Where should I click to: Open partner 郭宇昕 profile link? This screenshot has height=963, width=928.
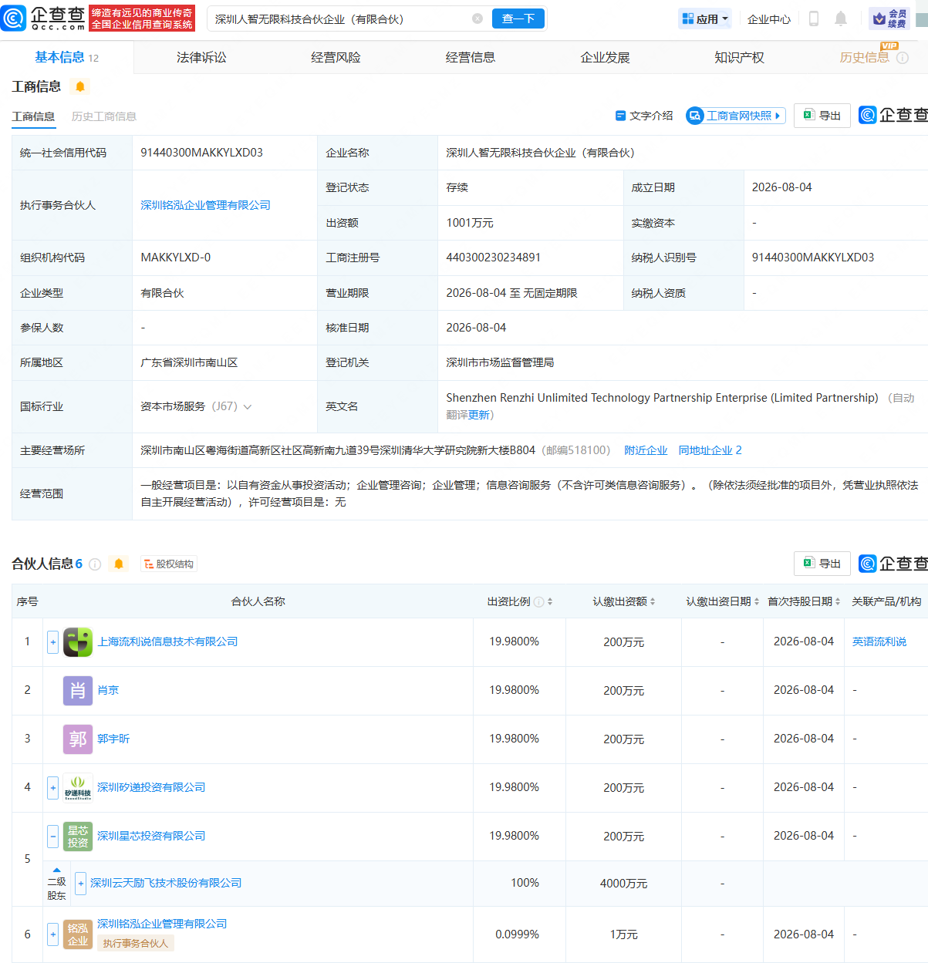tap(113, 739)
